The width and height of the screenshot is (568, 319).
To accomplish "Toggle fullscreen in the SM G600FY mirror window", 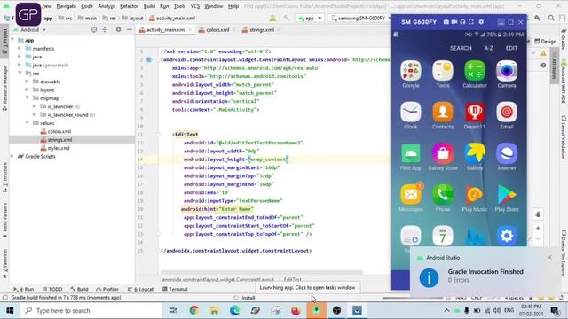I will (471, 22).
